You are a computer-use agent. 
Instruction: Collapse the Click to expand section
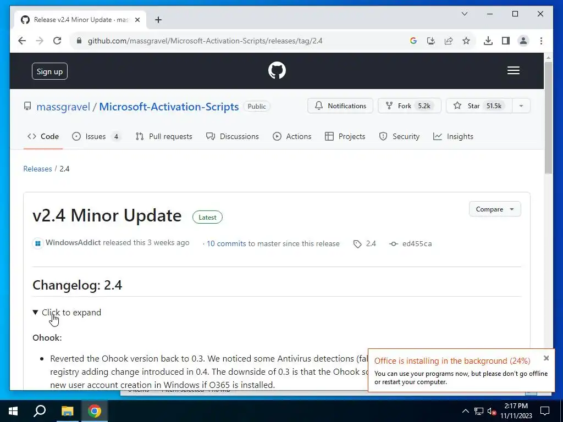(x=67, y=313)
